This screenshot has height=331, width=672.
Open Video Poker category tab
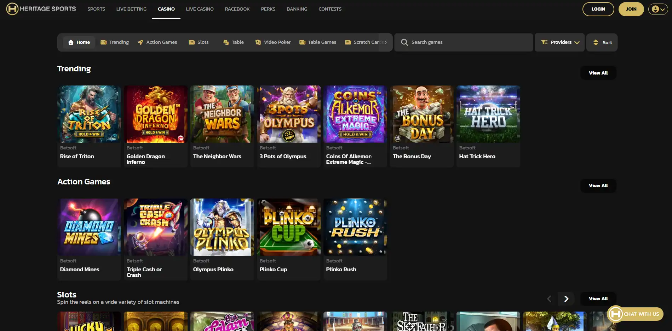click(273, 42)
